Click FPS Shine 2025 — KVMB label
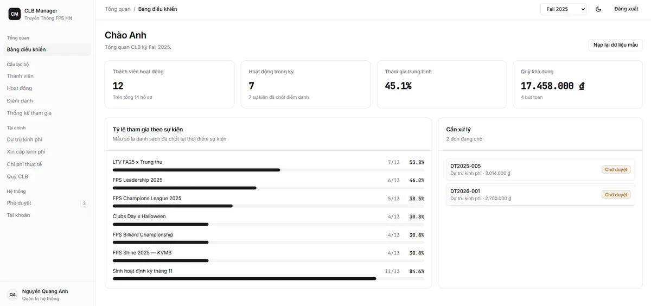651x306 pixels. (x=142, y=253)
